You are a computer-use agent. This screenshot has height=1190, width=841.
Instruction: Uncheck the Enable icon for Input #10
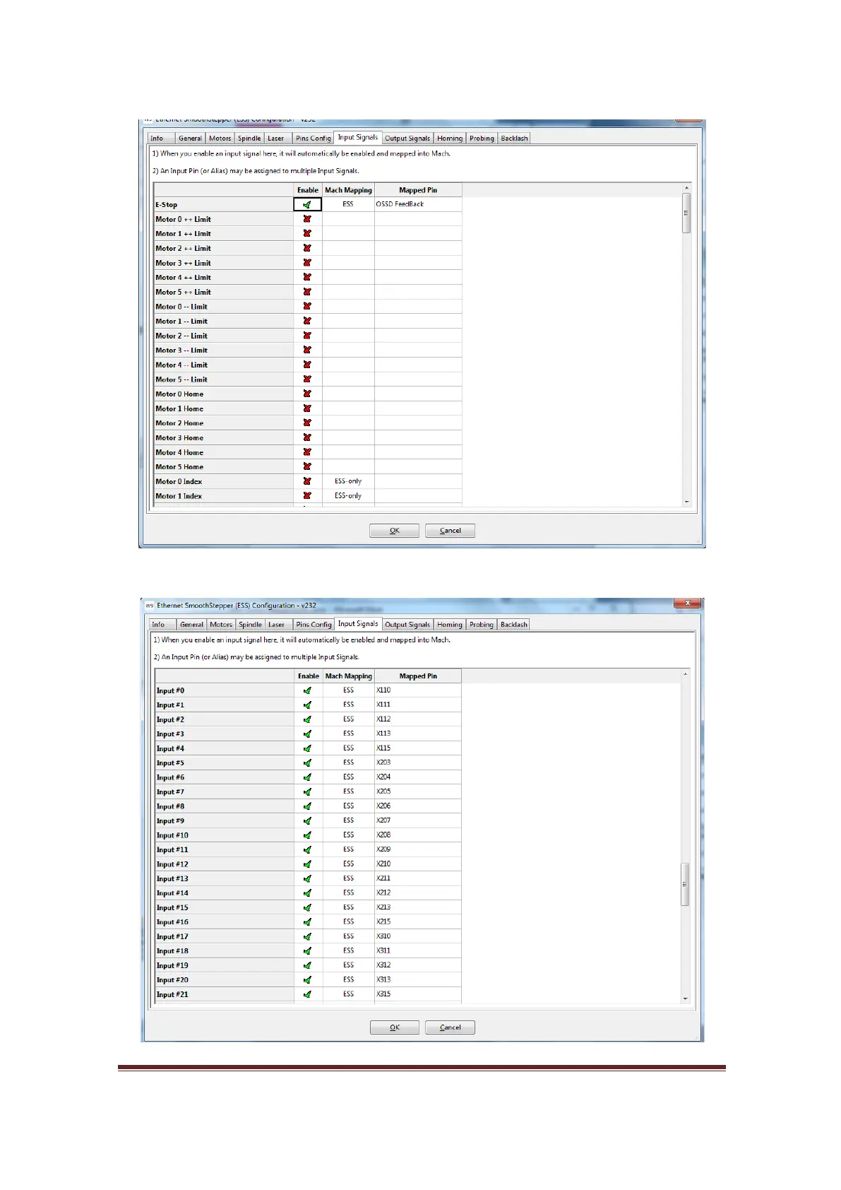tap(307, 835)
